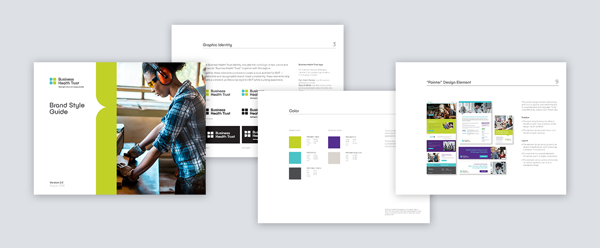
Task: Click page number 3 on the Graphic Identity page
Action: click(334, 44)
